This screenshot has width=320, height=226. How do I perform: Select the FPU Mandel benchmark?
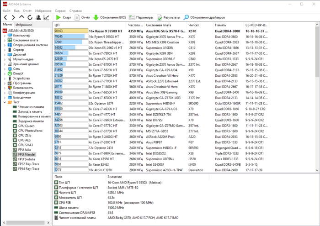pyautogui.click(x=24, y=154)
